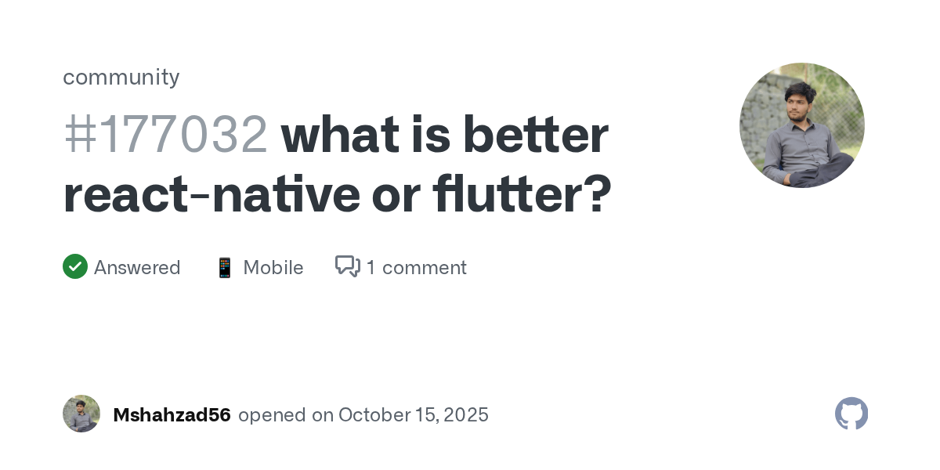Click the October 15, 2025 date
940x470 pixels.
[414, 415]
